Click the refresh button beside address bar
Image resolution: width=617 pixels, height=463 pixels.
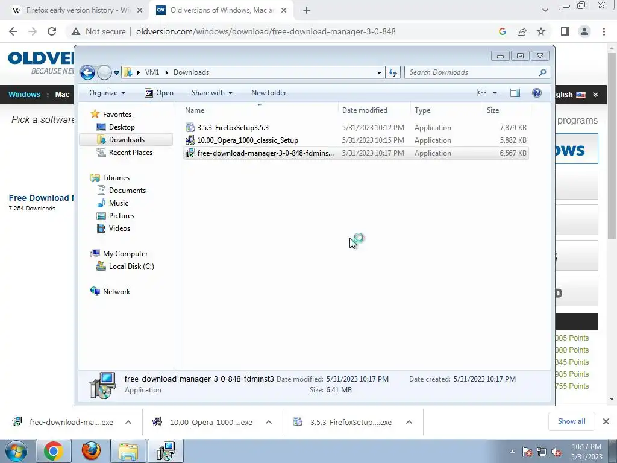393,72
